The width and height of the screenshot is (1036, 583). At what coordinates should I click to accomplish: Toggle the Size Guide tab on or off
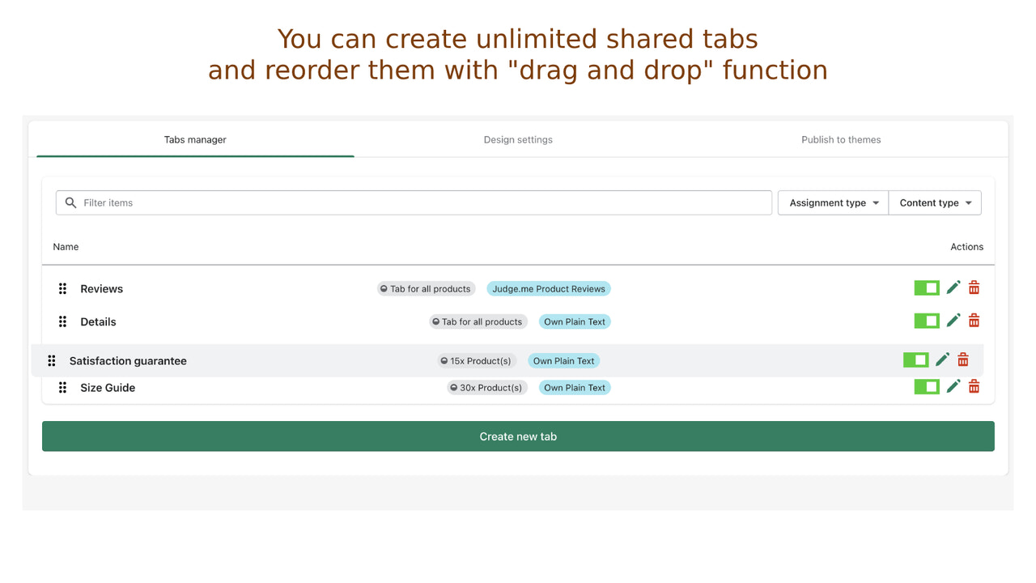[926, 386]
